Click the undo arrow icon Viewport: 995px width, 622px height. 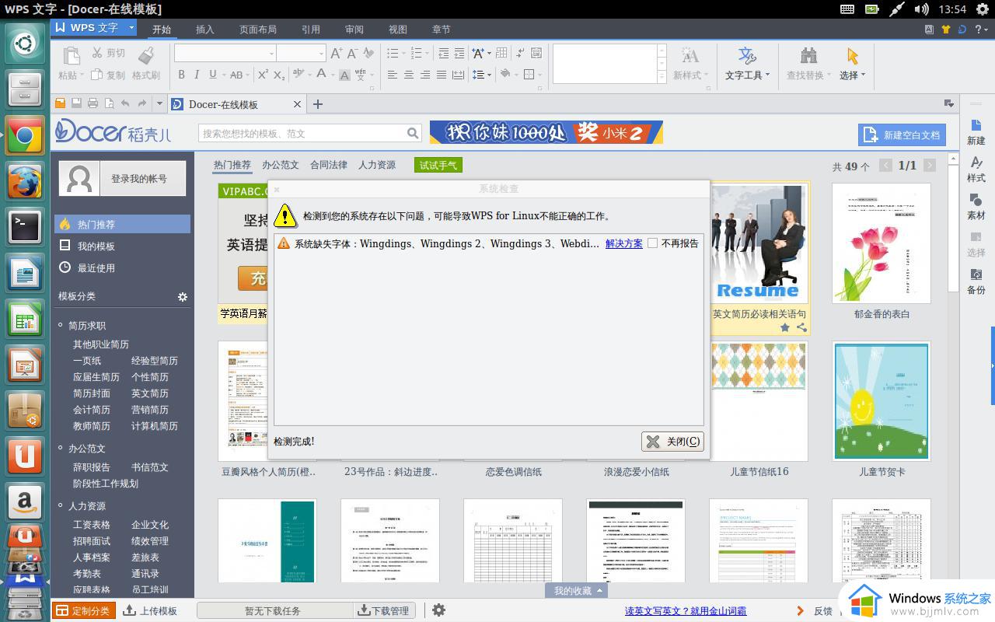tap(125, 103)
